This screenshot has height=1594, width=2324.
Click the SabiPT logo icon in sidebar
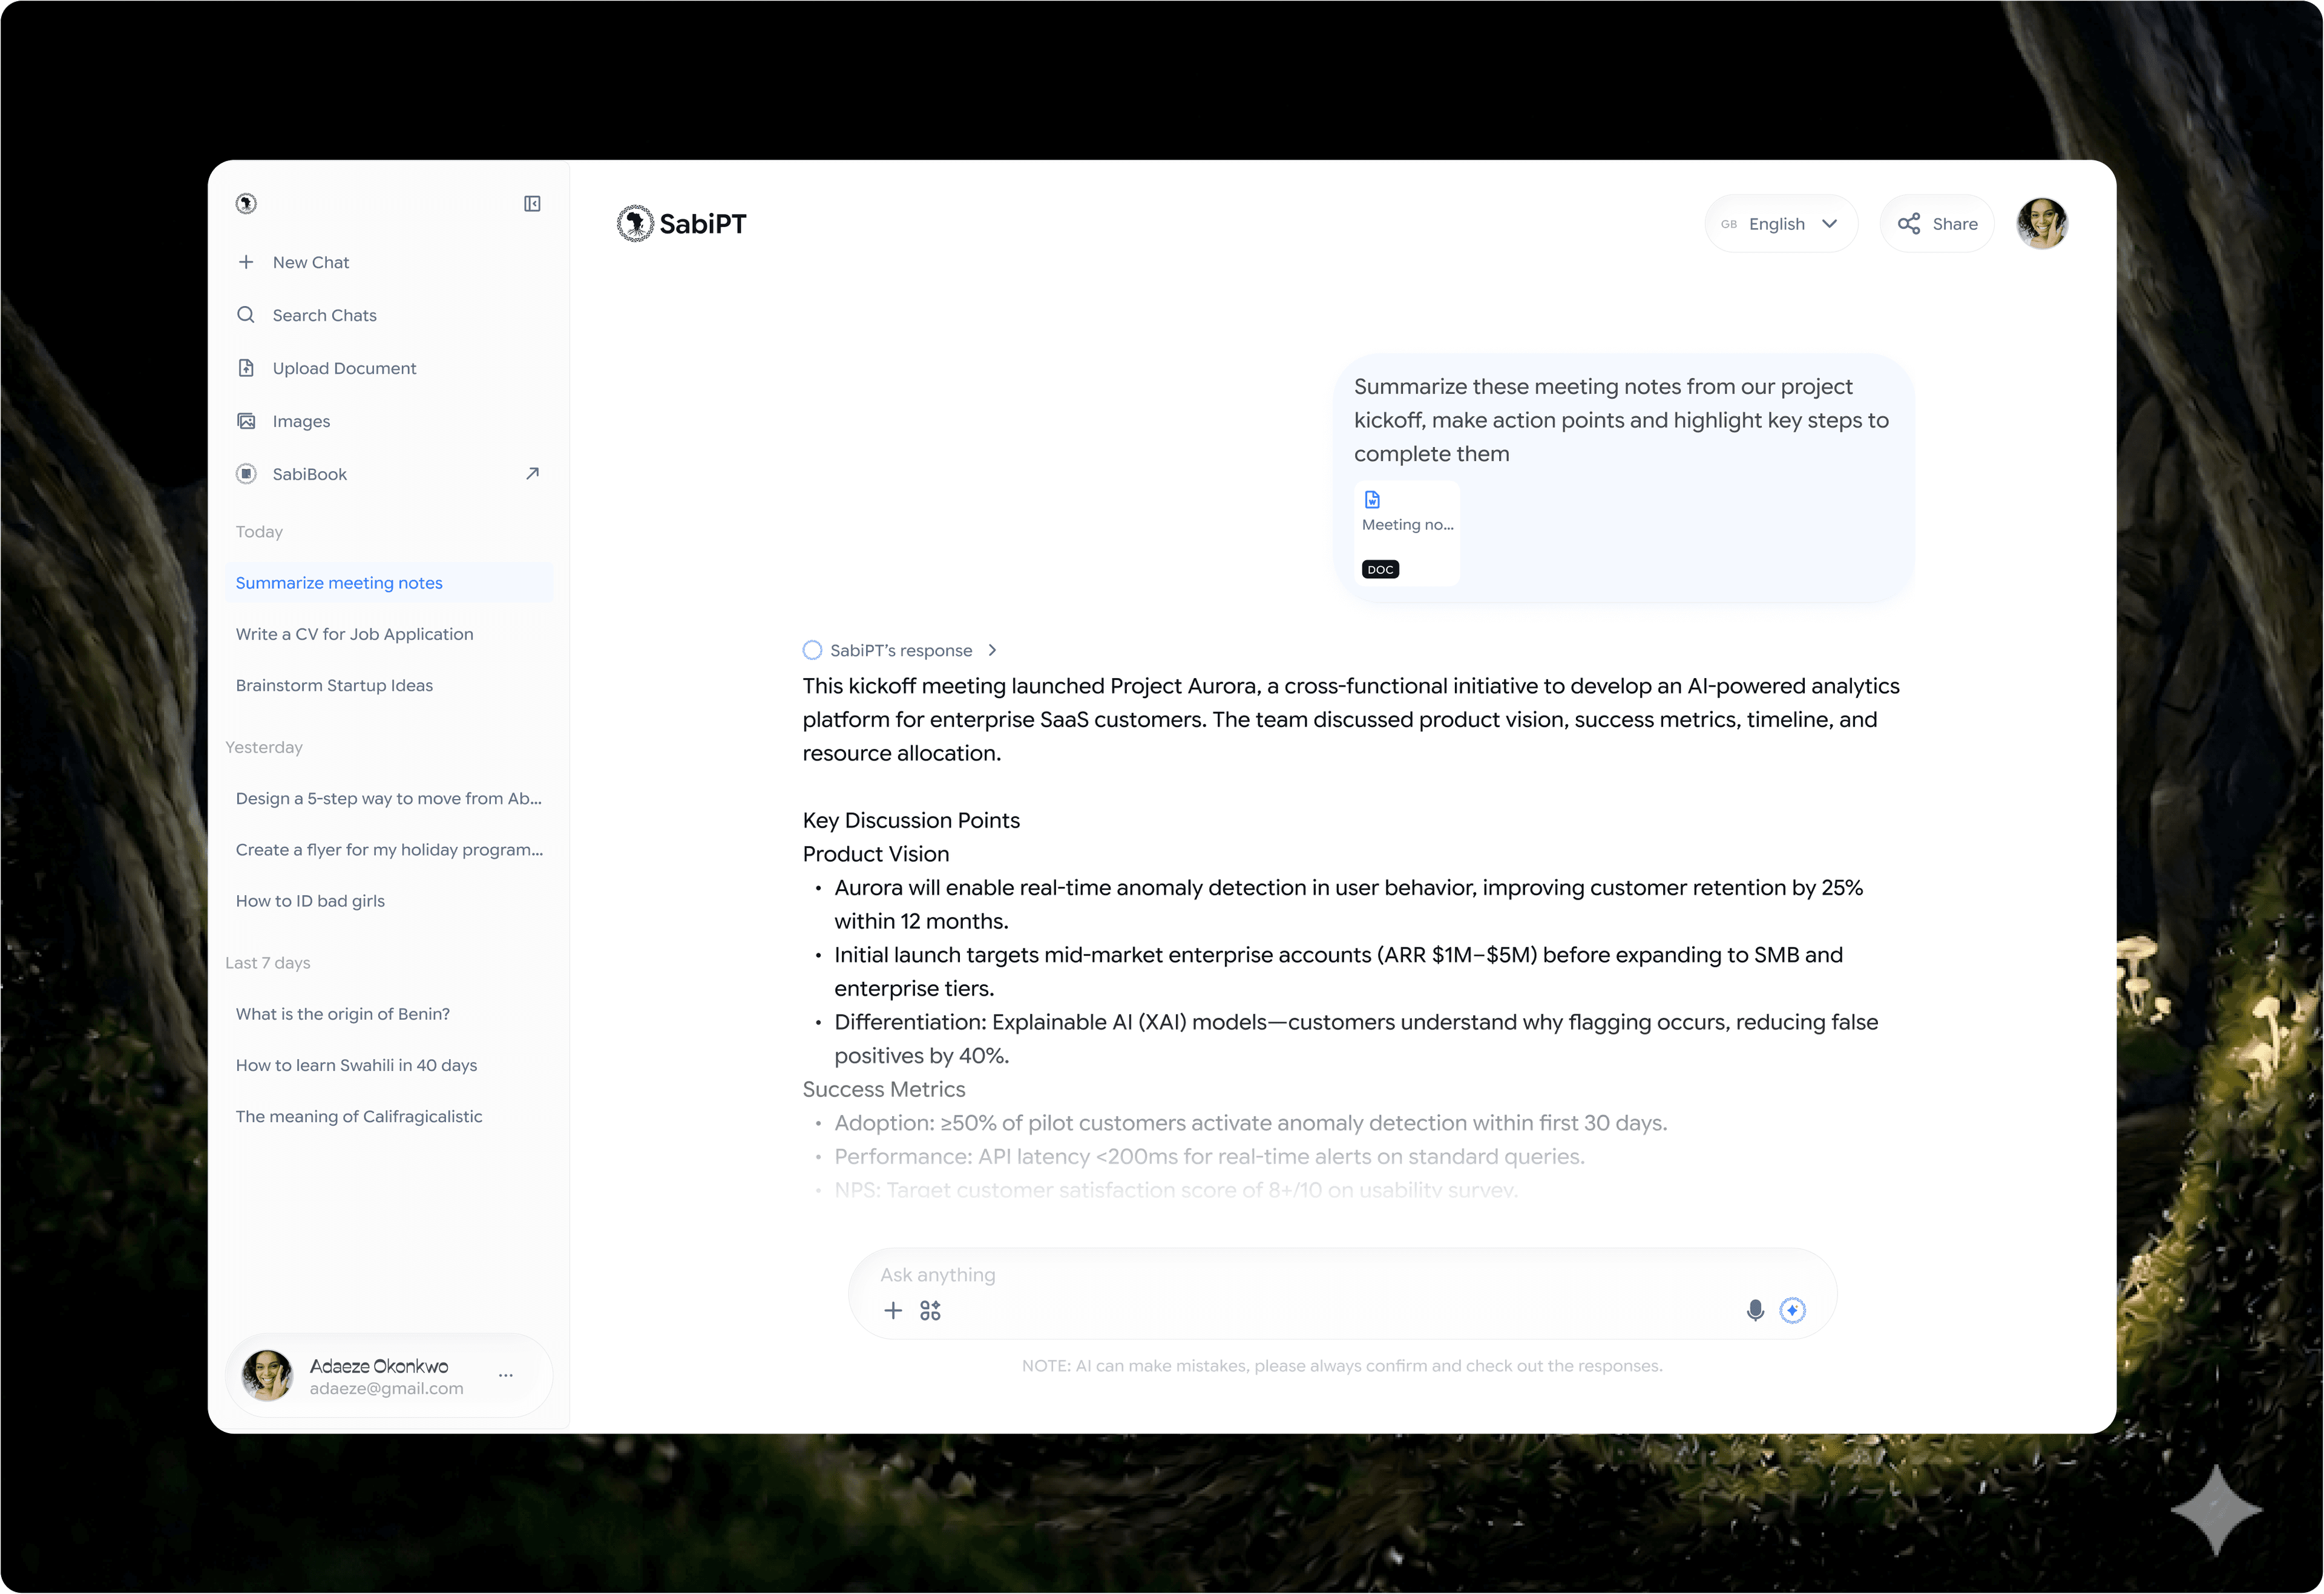point(246,204)
